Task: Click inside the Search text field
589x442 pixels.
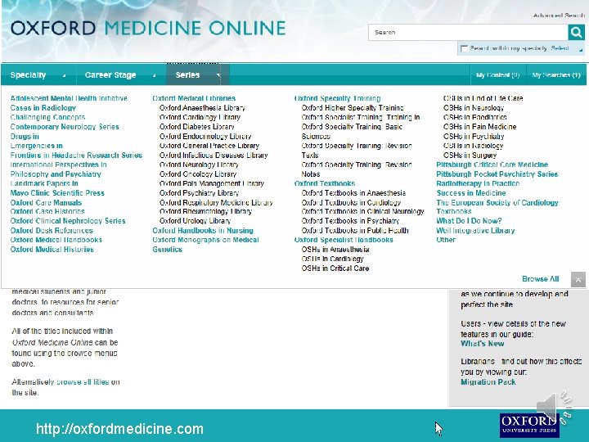Action: [x=468, y=32]
